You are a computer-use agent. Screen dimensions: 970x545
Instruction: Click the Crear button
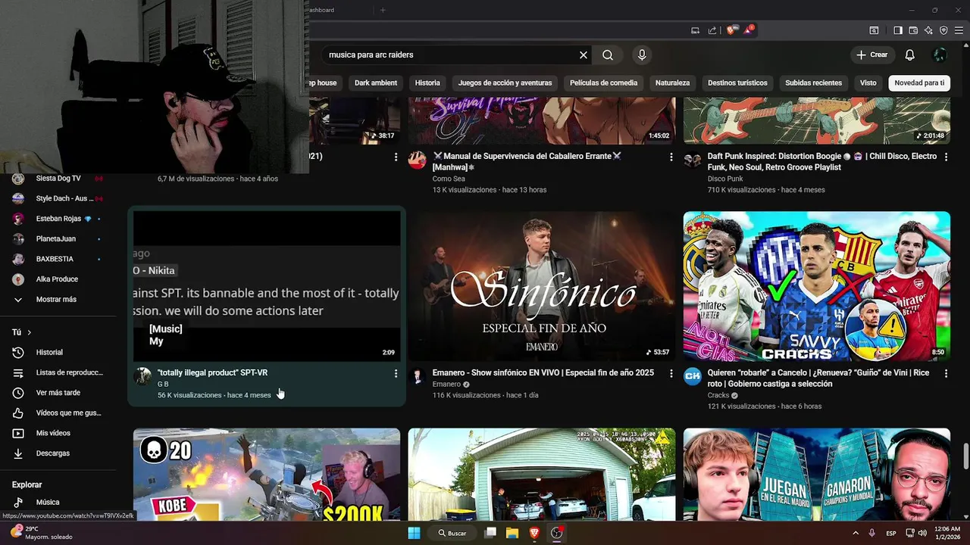click(x=871, y=55)
